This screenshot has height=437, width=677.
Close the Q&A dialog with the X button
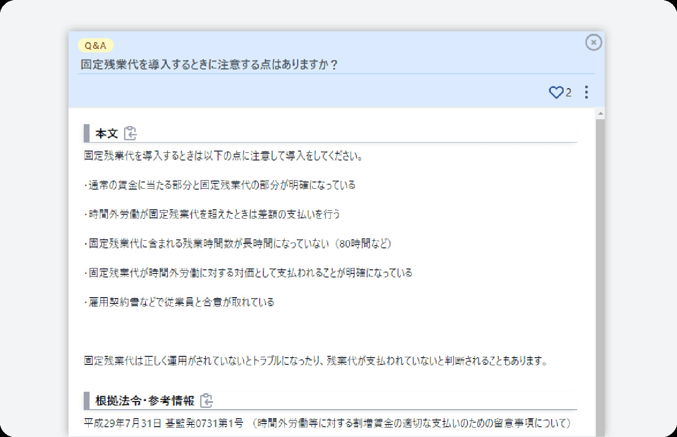593,43
